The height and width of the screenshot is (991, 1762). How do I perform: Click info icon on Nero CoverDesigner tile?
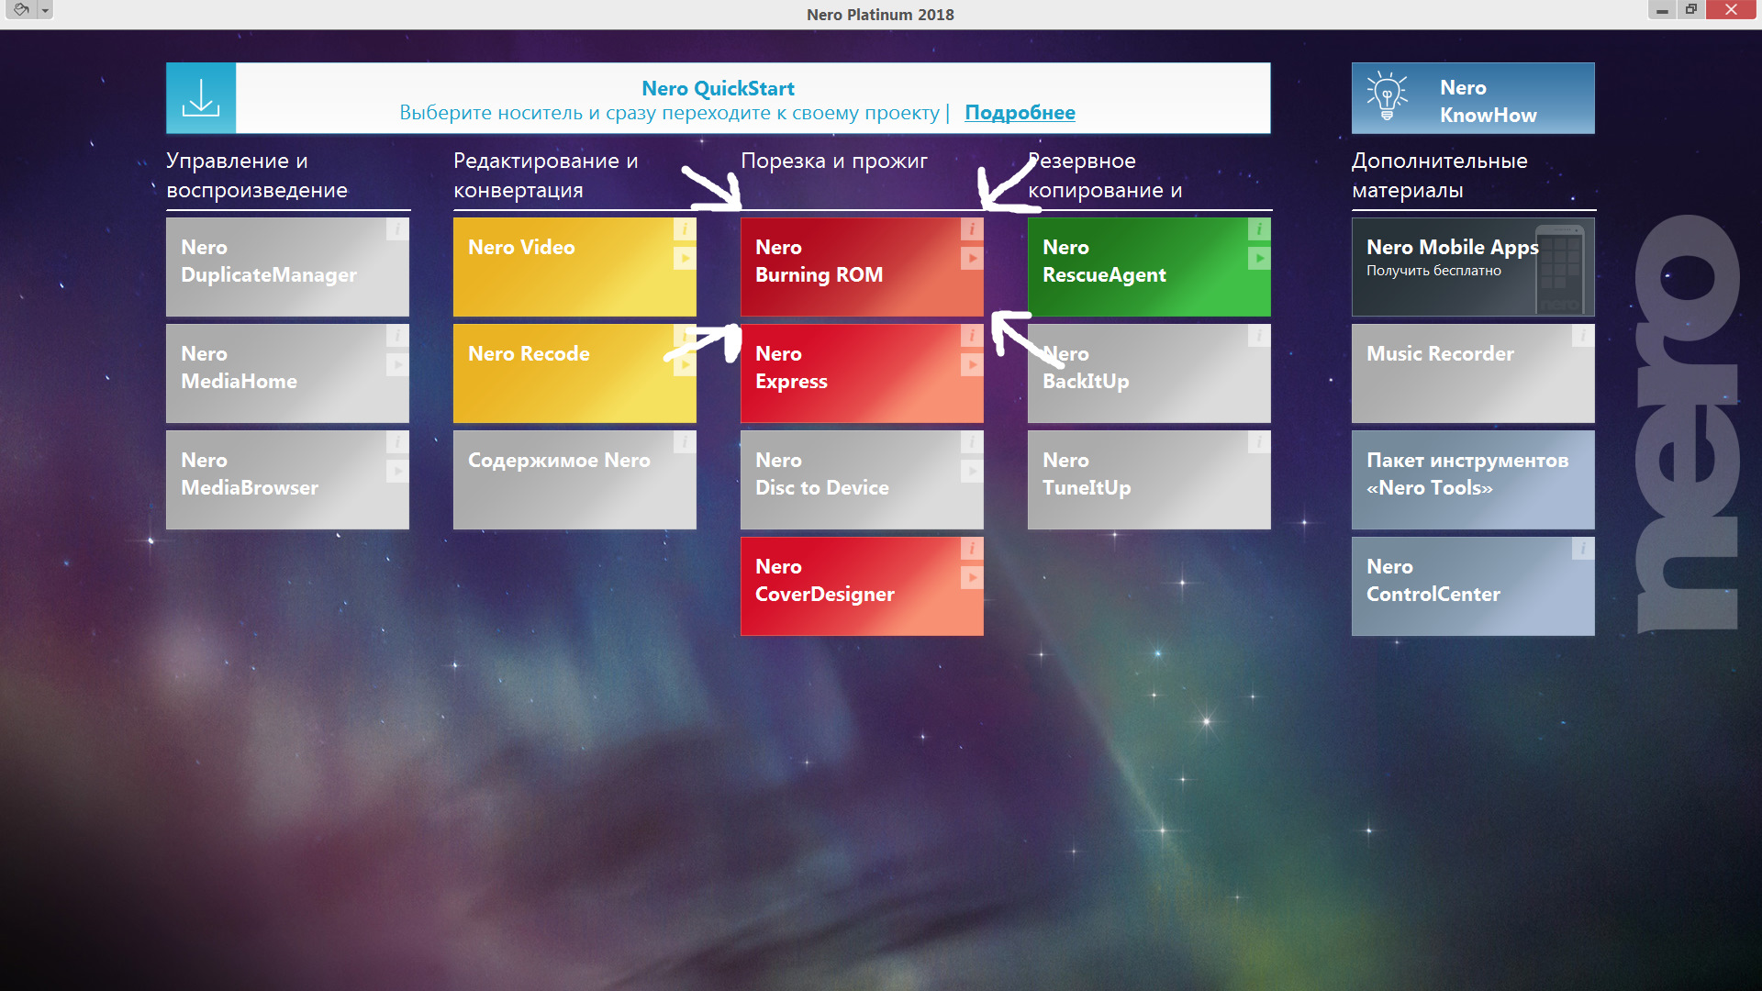click(972, 549)
